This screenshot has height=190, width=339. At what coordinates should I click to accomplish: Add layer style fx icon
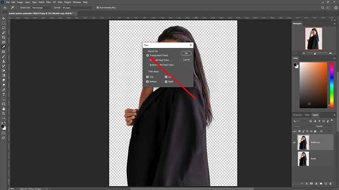pos(306,184)
